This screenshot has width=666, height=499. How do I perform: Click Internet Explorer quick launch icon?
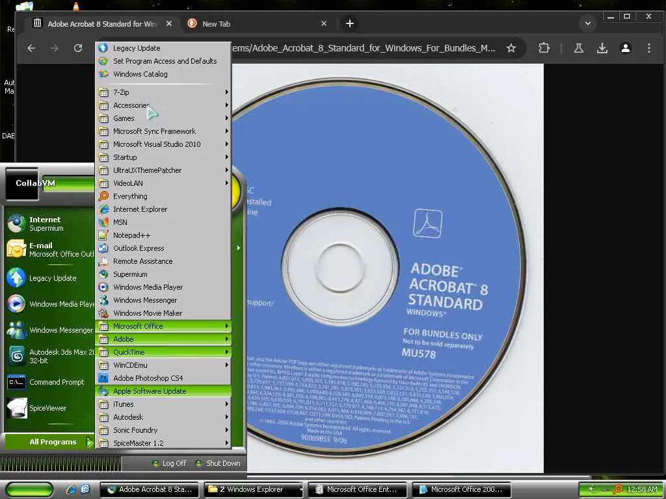70,490
